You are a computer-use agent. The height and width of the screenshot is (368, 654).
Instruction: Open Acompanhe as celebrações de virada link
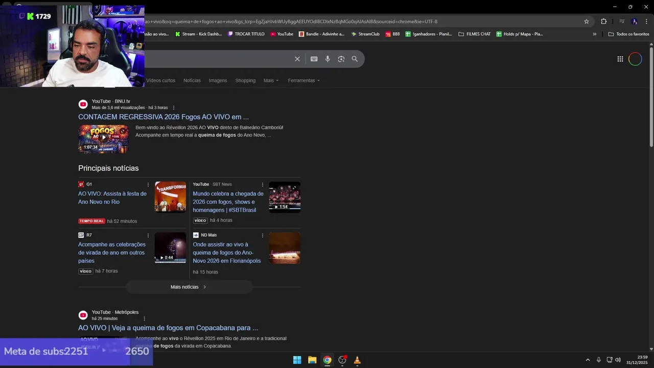pyautogui.click(x=112, y=252)
